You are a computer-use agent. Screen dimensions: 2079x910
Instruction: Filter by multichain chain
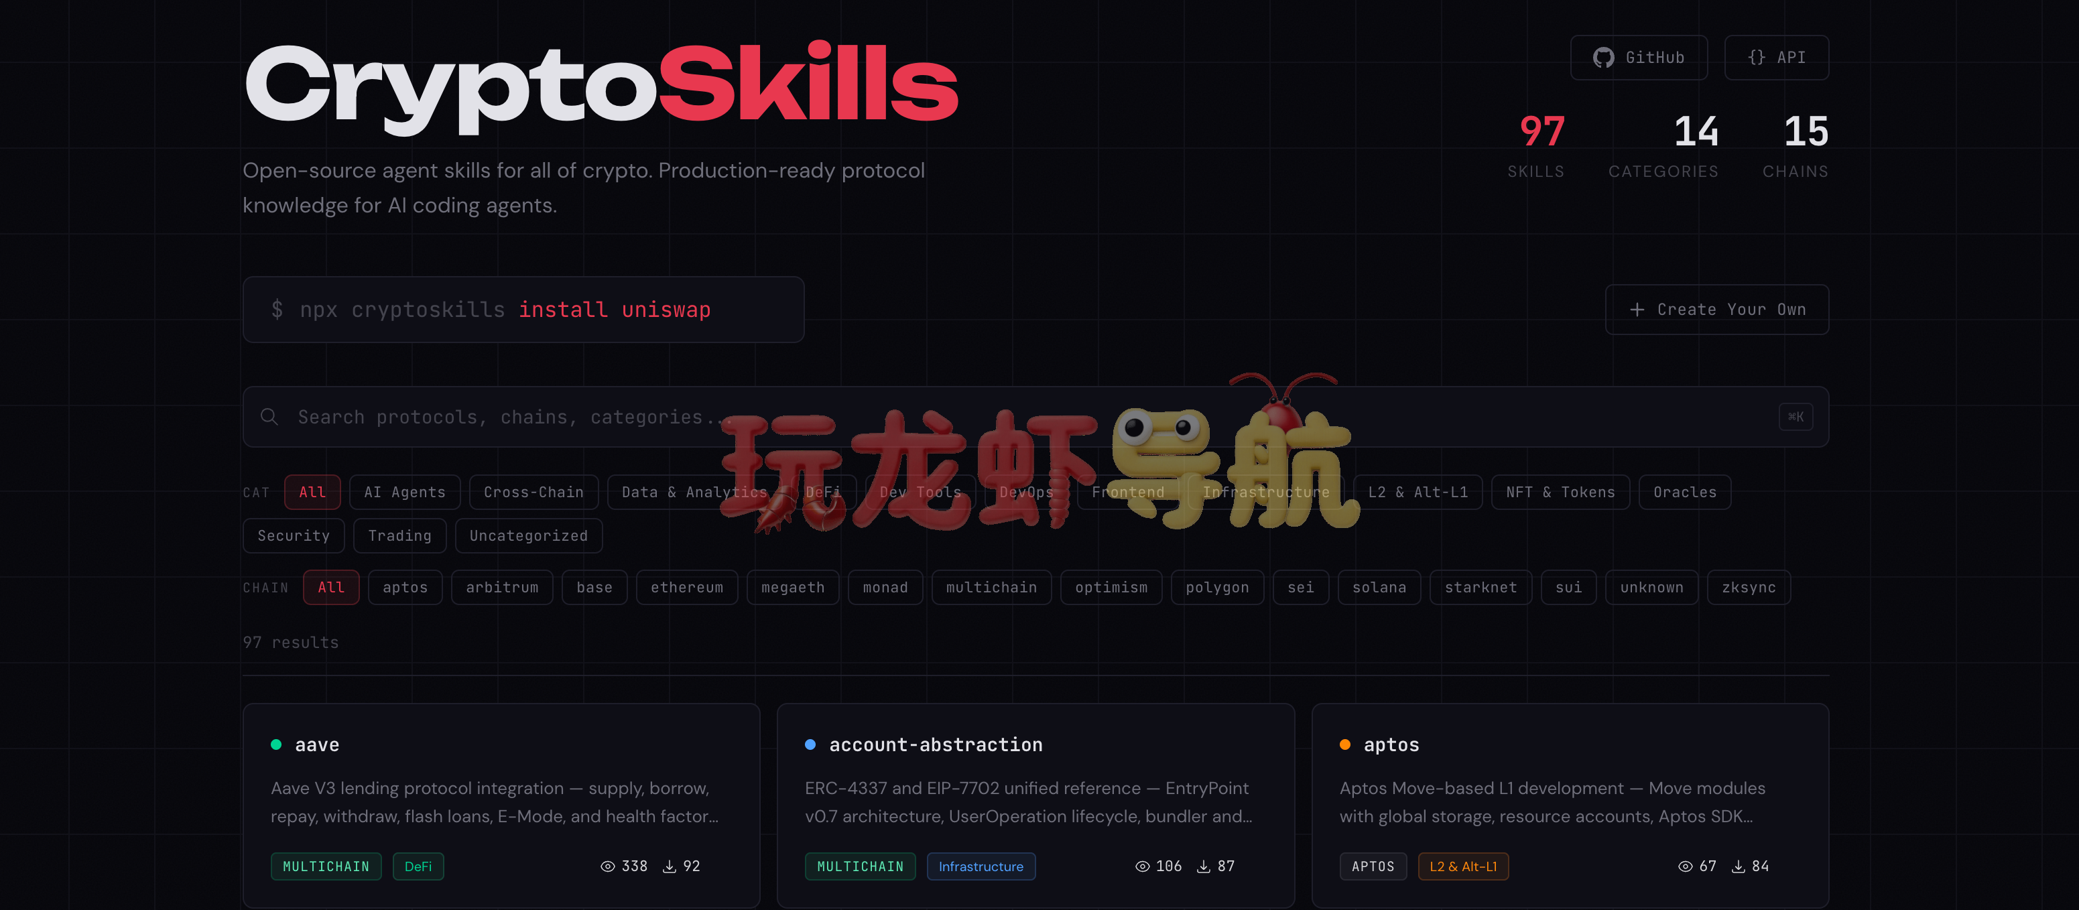tap(991, 587)
